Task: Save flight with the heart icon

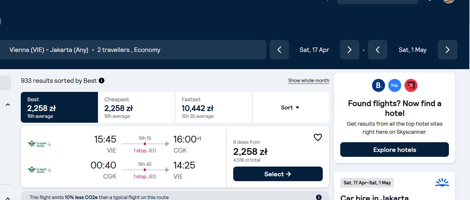Action: tap(318, 137)
